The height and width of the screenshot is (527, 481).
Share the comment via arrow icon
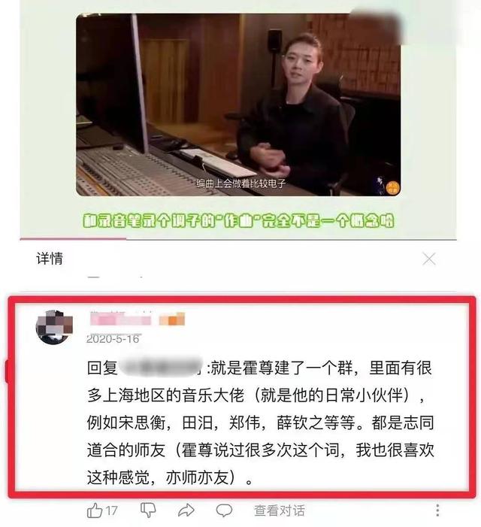pos(186,510)
